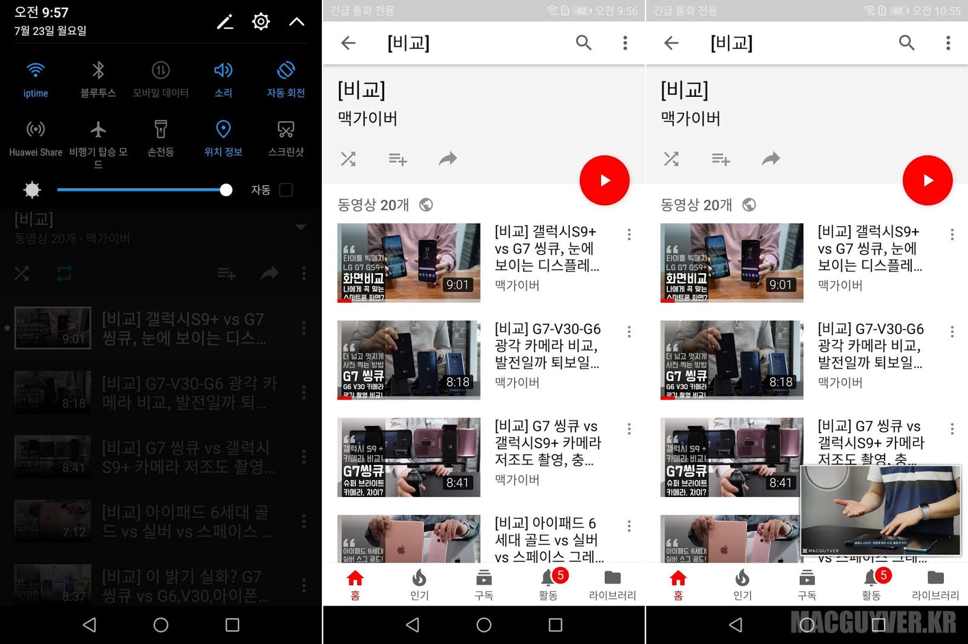
Task: Toggle sound (소리) quick setting
Action: point(223,80)
